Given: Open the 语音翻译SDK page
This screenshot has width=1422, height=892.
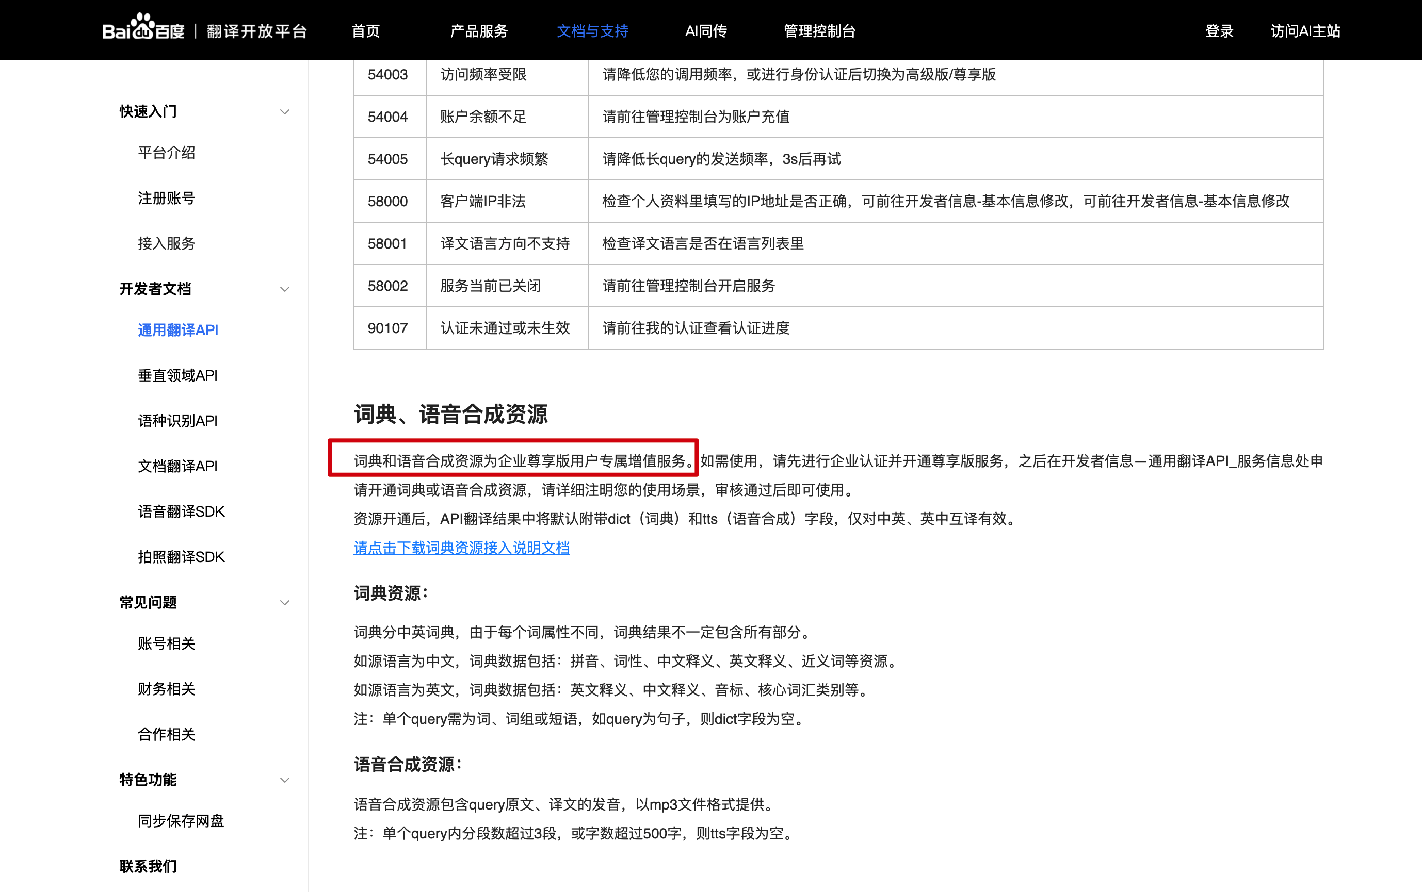Looking at the screenshot, I should click(181, 511).
